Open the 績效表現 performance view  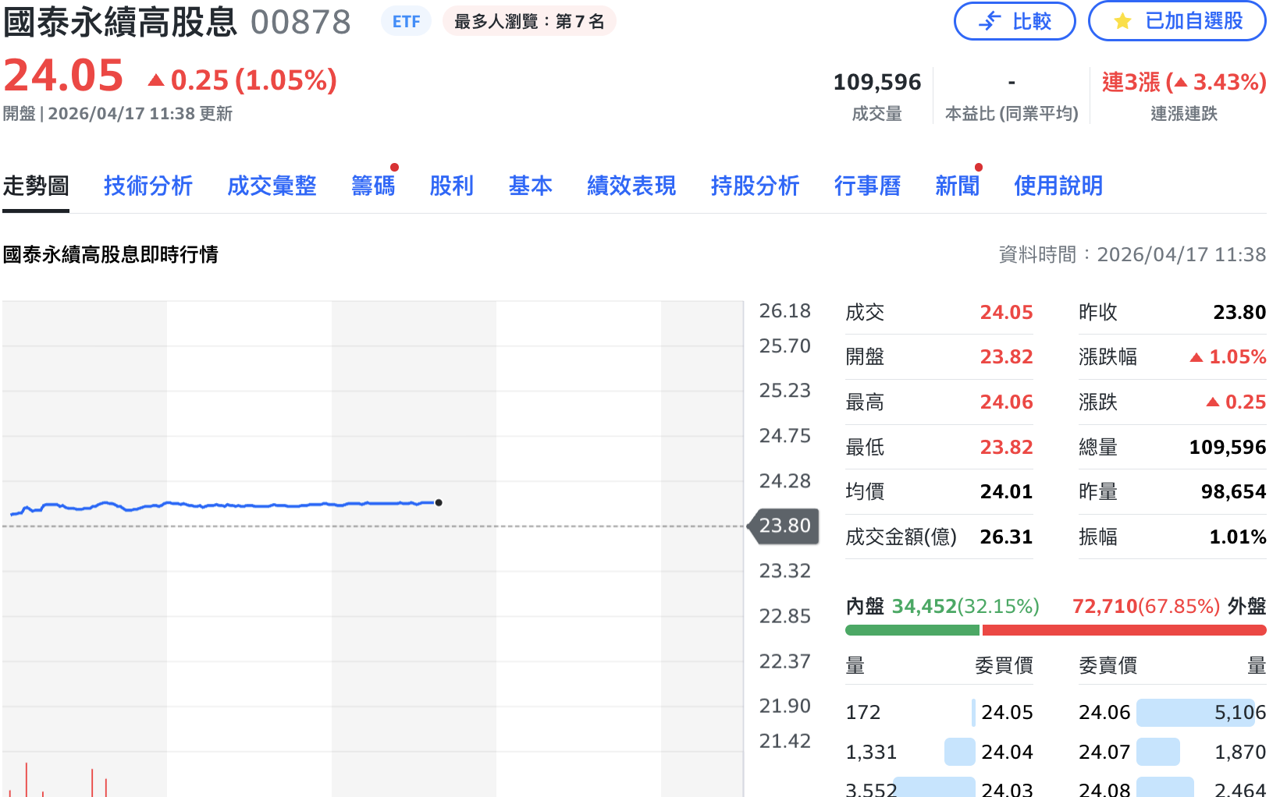tap(631, 186)
